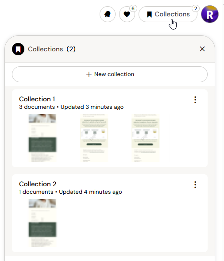Viewport: 224px width, 261px height.
Task: Click the Collections (2) panel heading
Action: click(x=52, y=49)
